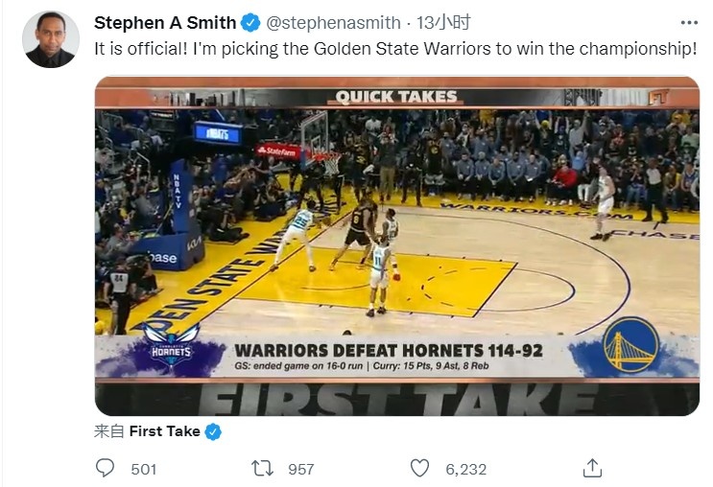Click the reply speech bubble icon
Image resolution: width=713 pixels, height=487 pixels.
[106, 468]
